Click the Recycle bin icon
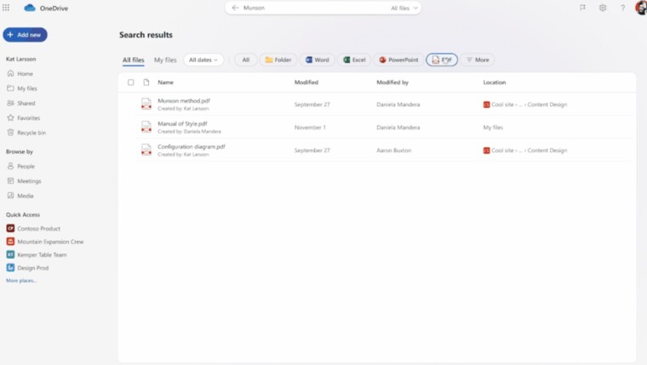 click(x=11, y=133)
